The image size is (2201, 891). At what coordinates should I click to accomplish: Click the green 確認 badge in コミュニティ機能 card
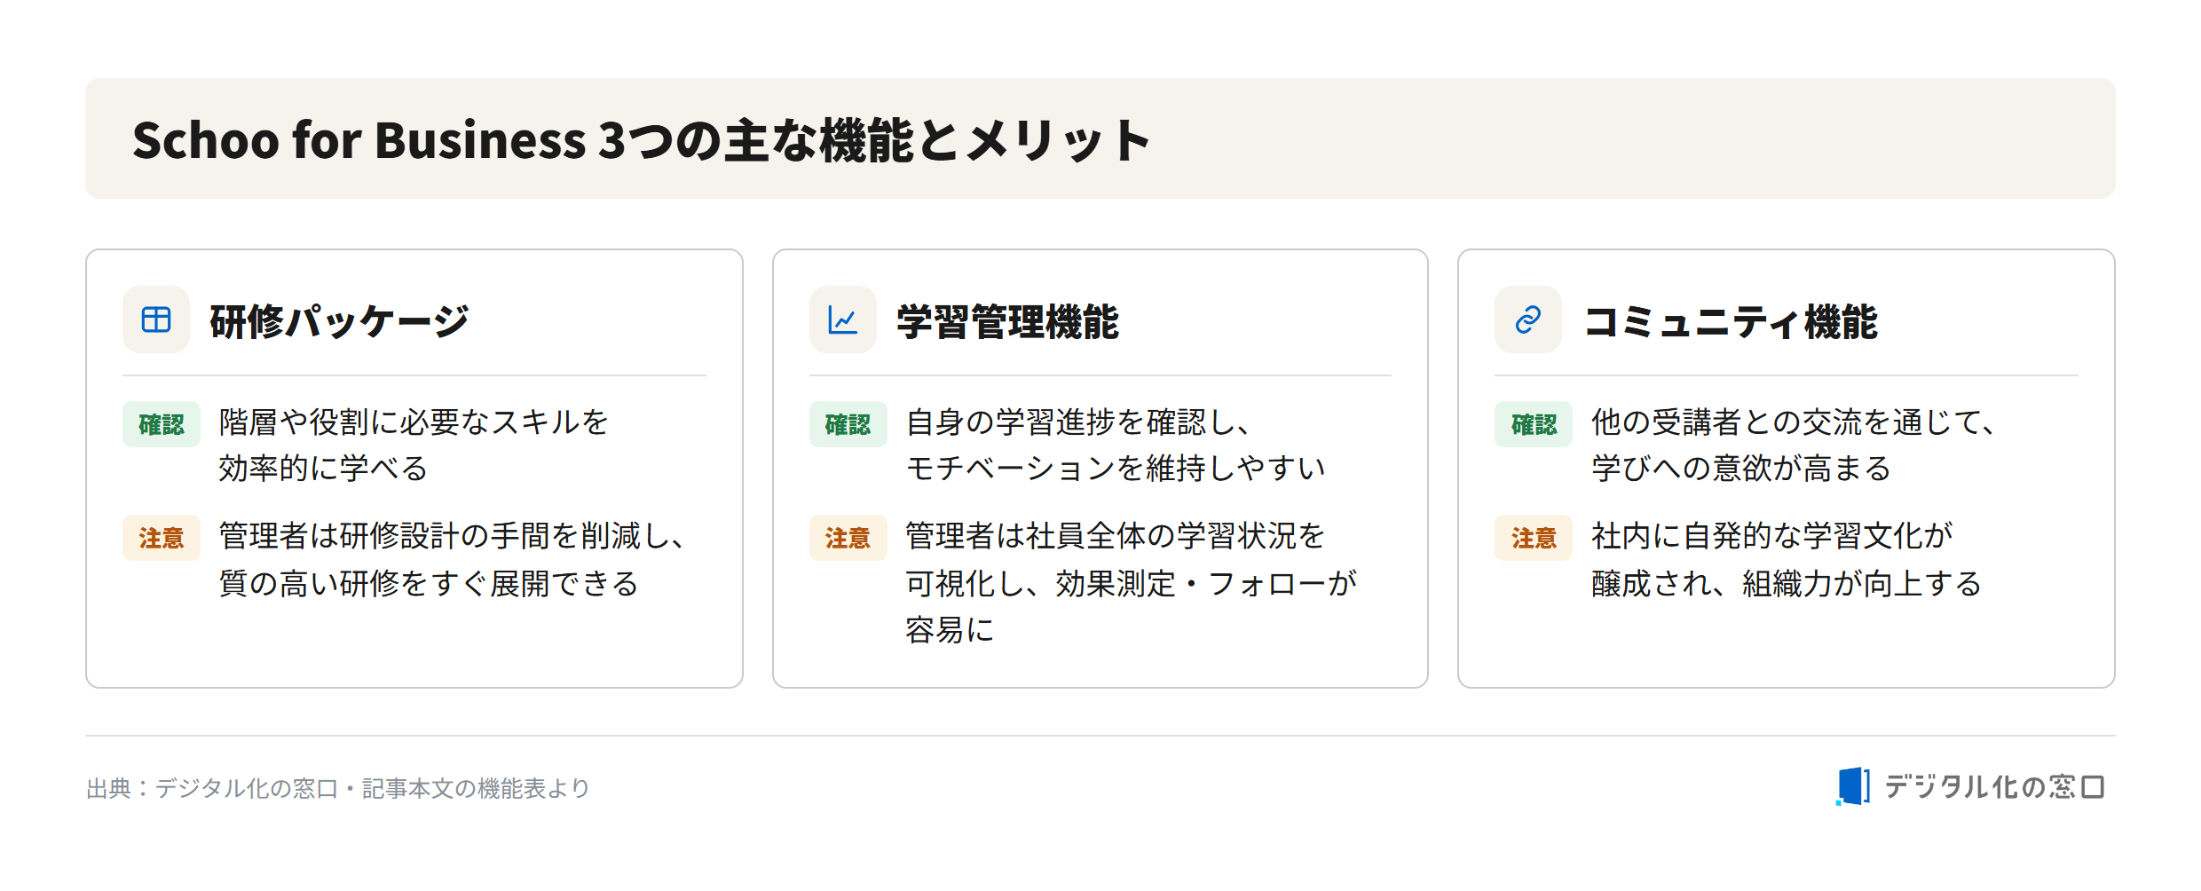coord(1534,424)
